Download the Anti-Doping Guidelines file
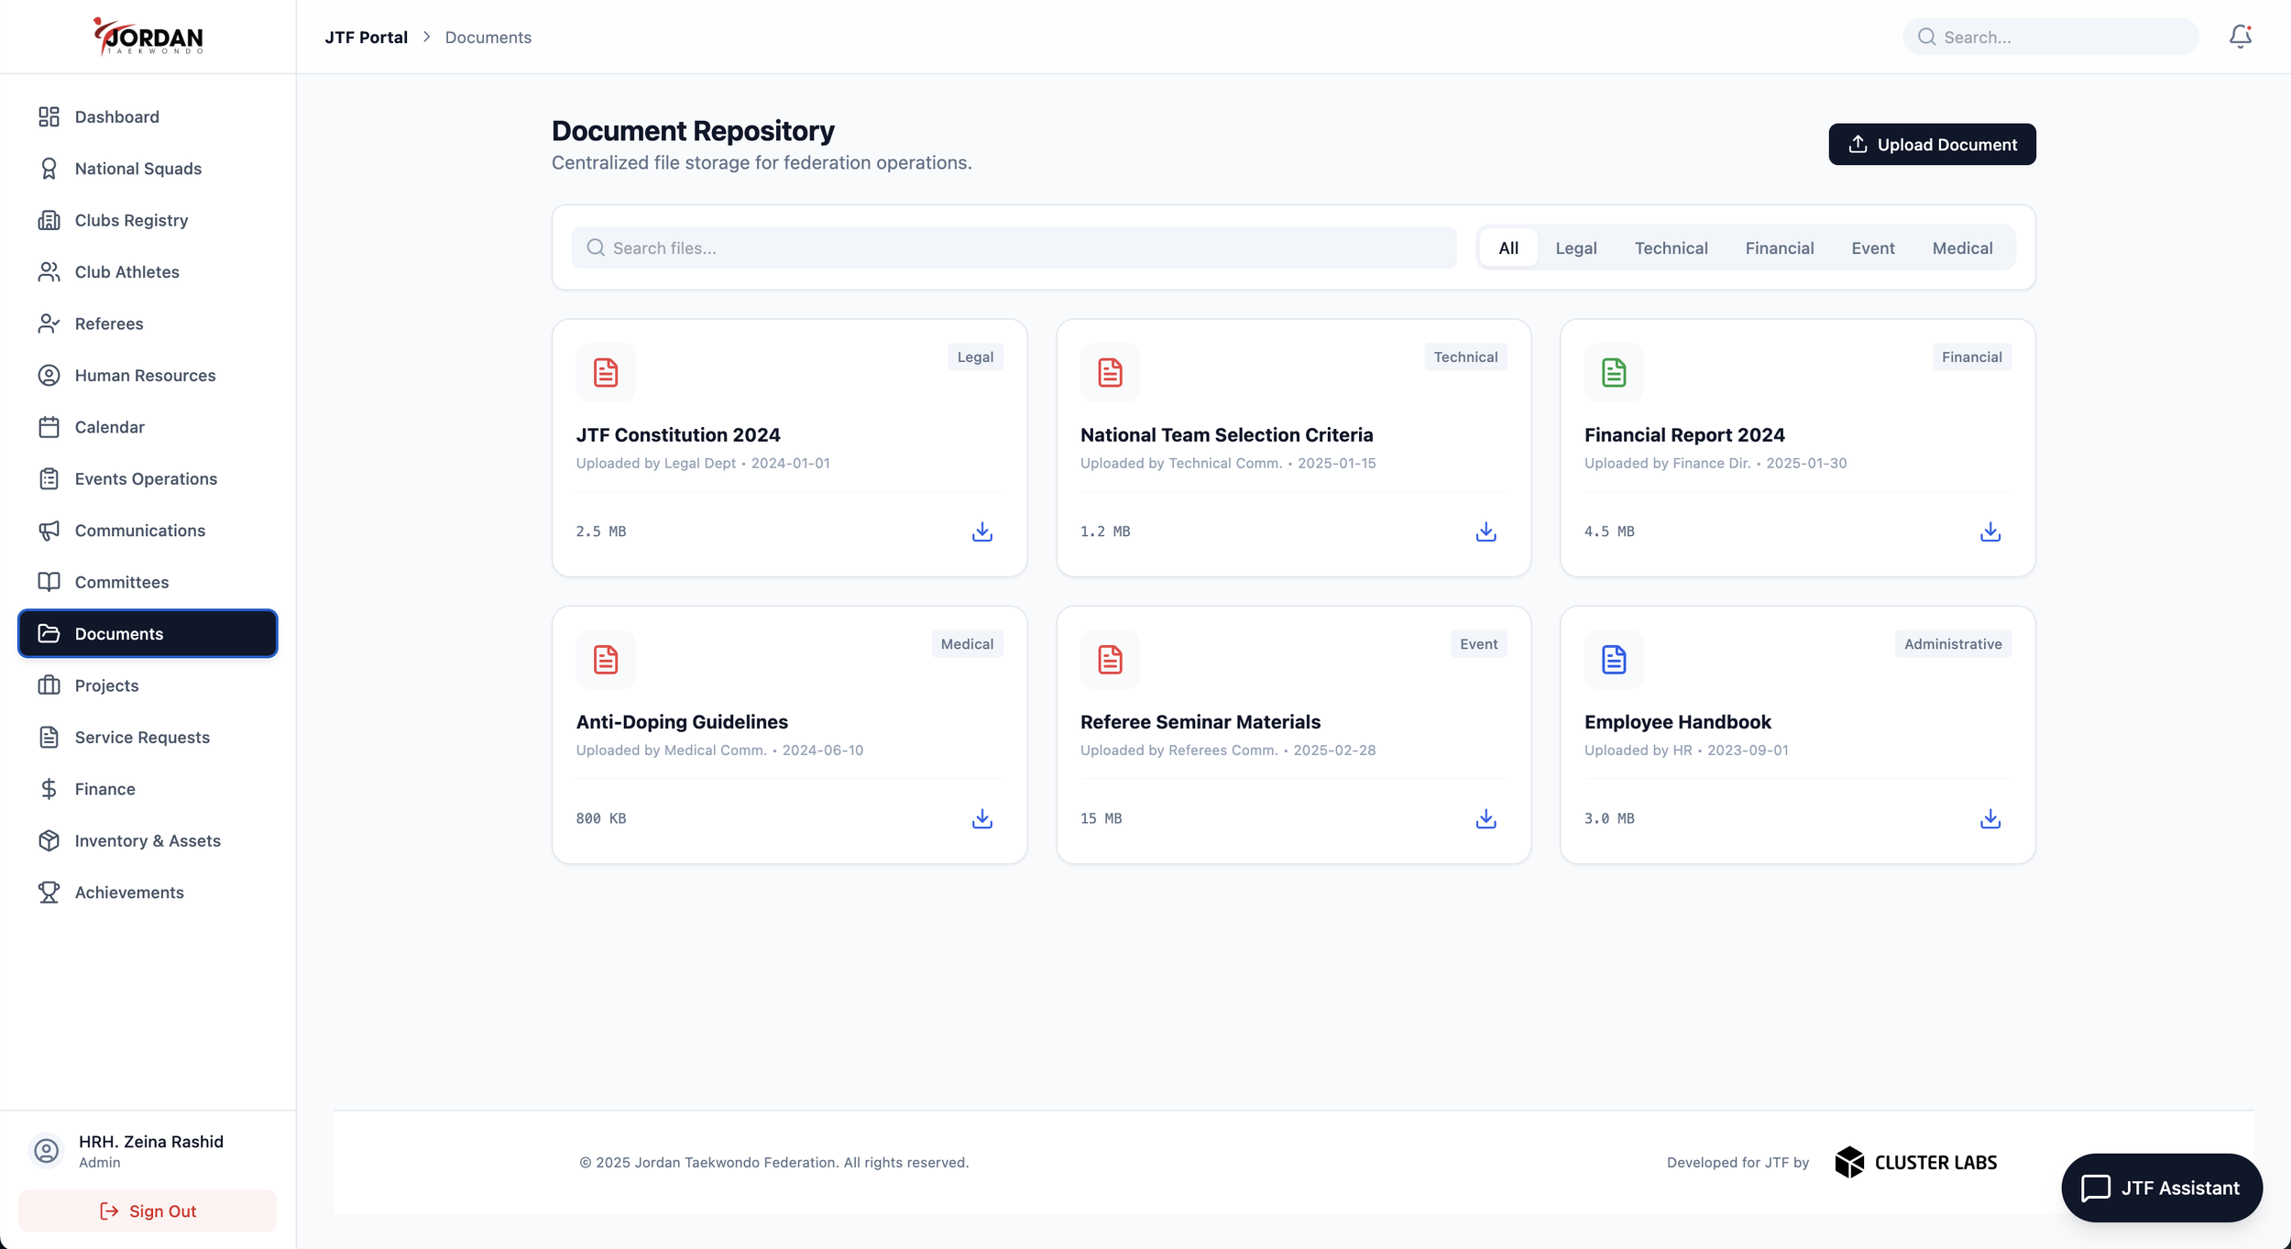 pos(981,818)
